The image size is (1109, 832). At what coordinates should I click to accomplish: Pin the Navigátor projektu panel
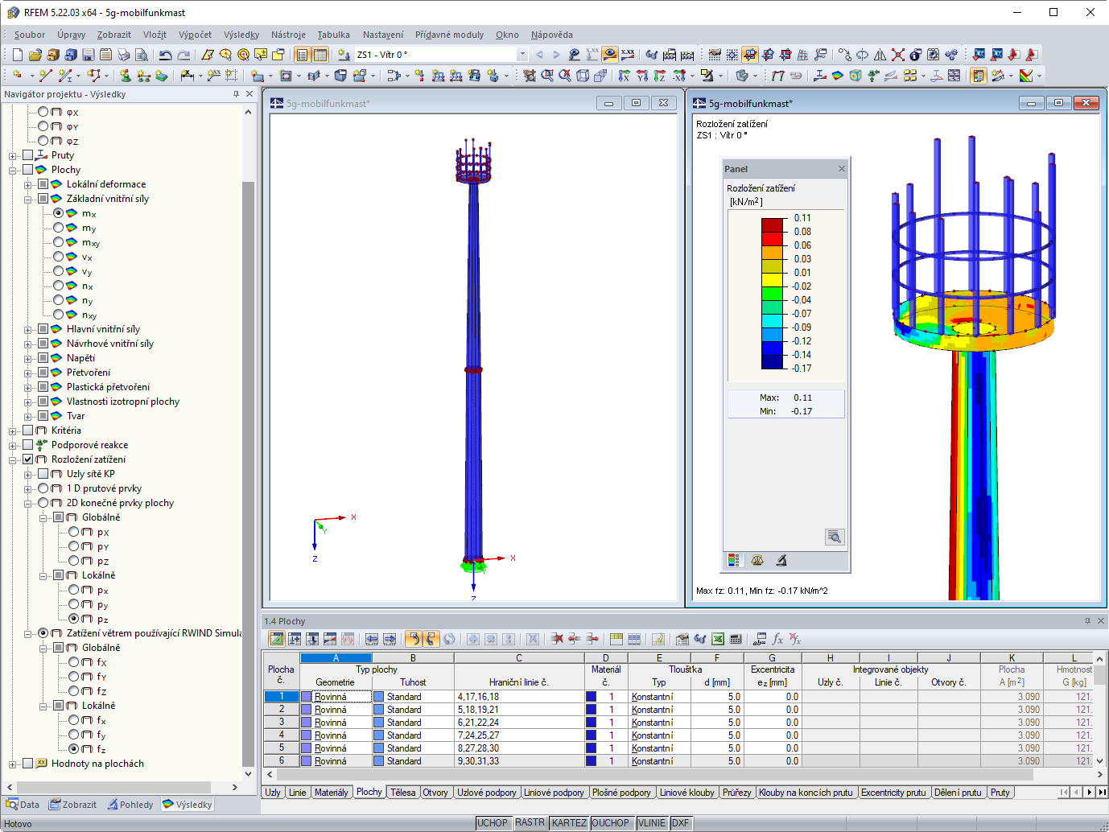point(236,94)
